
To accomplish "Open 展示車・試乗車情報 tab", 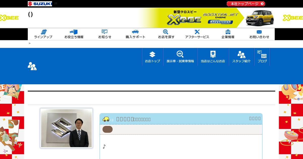I will click(x=180, y=57).
